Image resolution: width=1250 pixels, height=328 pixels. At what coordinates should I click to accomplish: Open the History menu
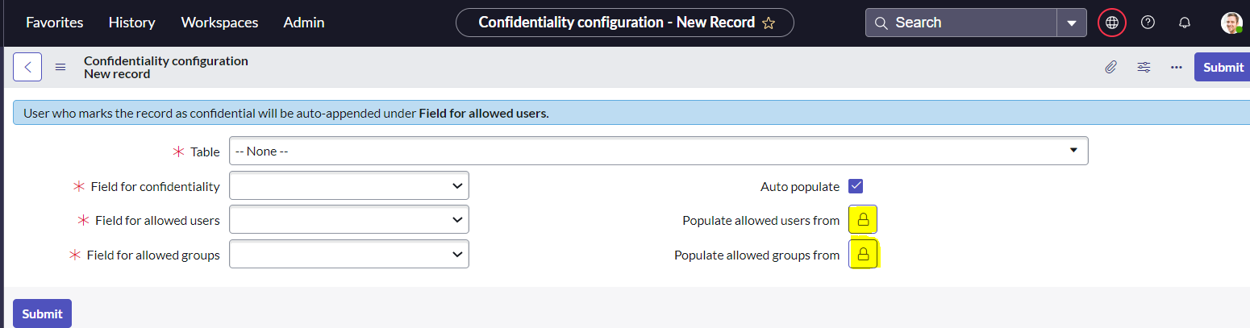pos(132,23)
